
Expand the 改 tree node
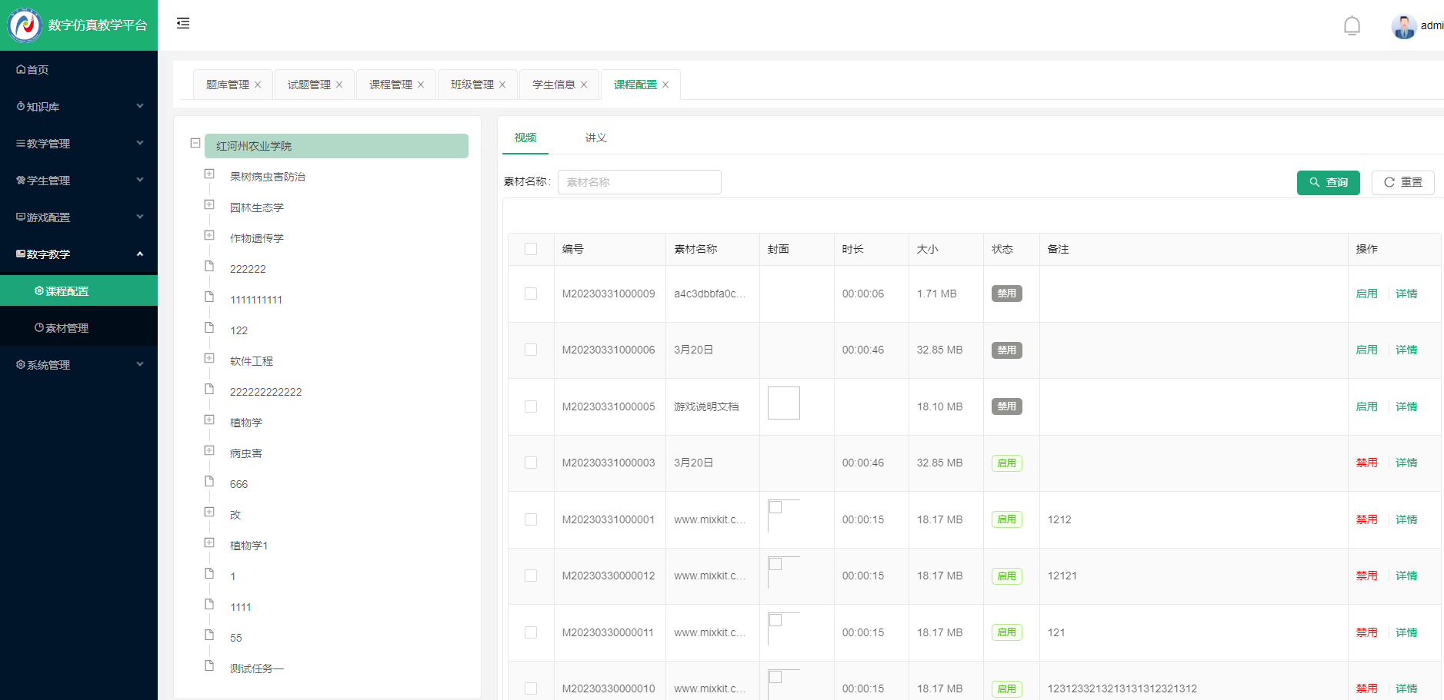coord(209,512)
